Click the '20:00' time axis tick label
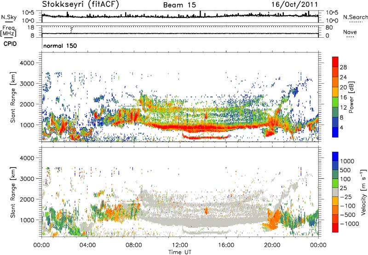Screen dimensions: 368x255 point(272,245)
